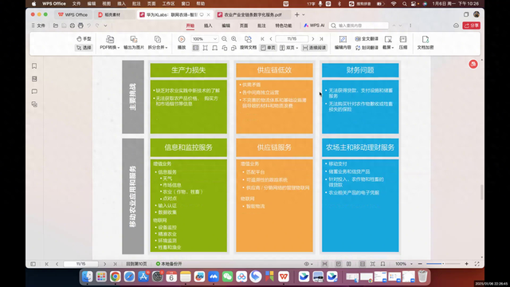Image resolution: width=510 pixels, height=287 pixels.
Task: Switch to 单页 single page view
Action: tap(269, 48)
